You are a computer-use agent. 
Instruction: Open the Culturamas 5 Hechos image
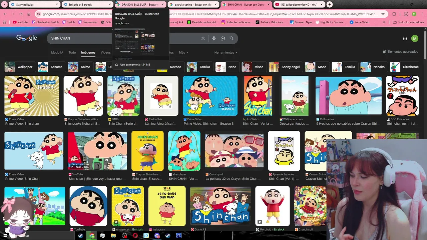pyautogui.click(x=349, y=96)
